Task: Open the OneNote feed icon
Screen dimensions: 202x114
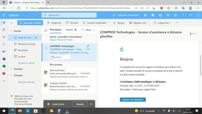Action: (160, 15)
